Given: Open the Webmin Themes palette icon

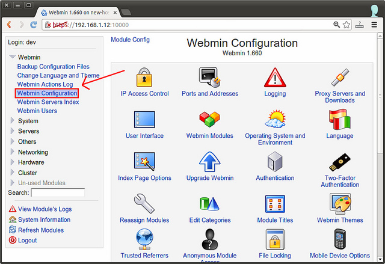Looking at the screenshot, I should [340, 204].
